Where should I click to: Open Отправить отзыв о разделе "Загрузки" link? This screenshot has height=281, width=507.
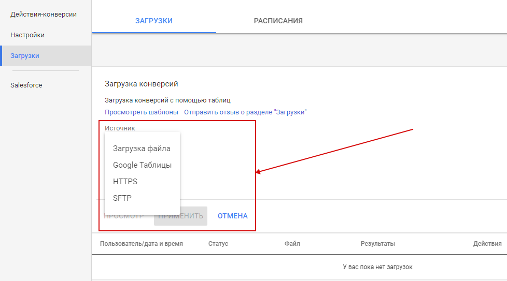tap(245, 112)
